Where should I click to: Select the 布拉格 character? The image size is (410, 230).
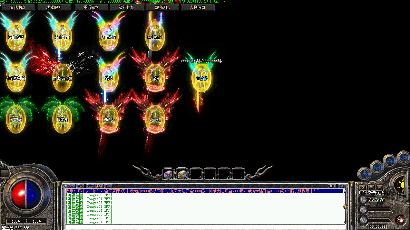[201, 77]
